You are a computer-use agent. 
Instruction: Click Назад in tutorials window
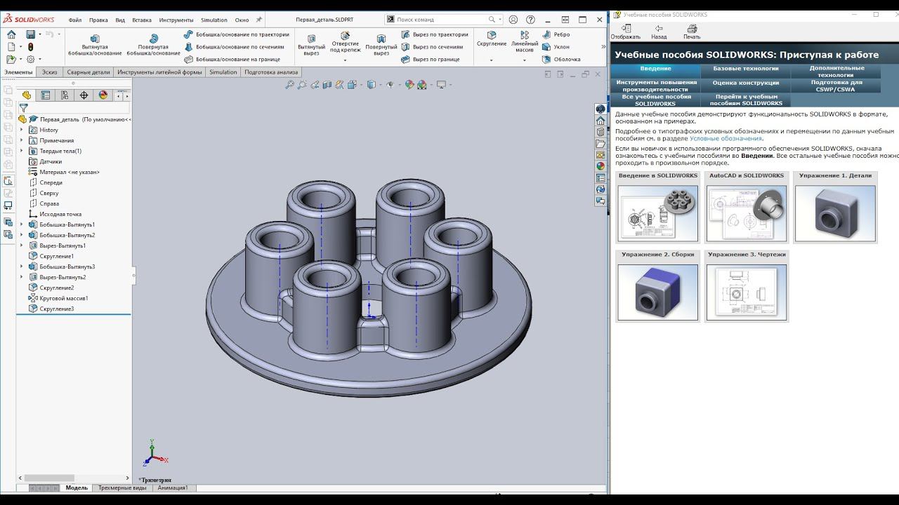pos(659,32)
